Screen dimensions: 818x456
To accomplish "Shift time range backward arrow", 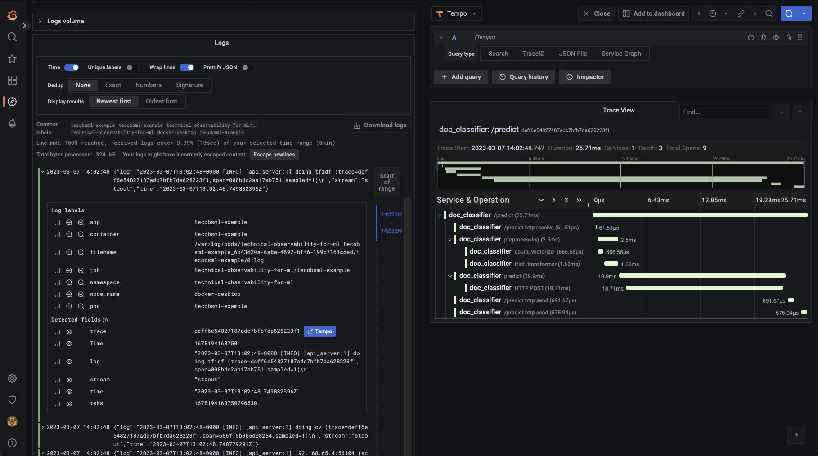I will 699,13.
